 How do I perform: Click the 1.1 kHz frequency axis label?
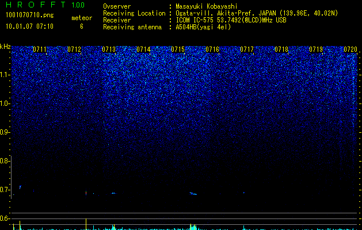[x=5, y=75]
